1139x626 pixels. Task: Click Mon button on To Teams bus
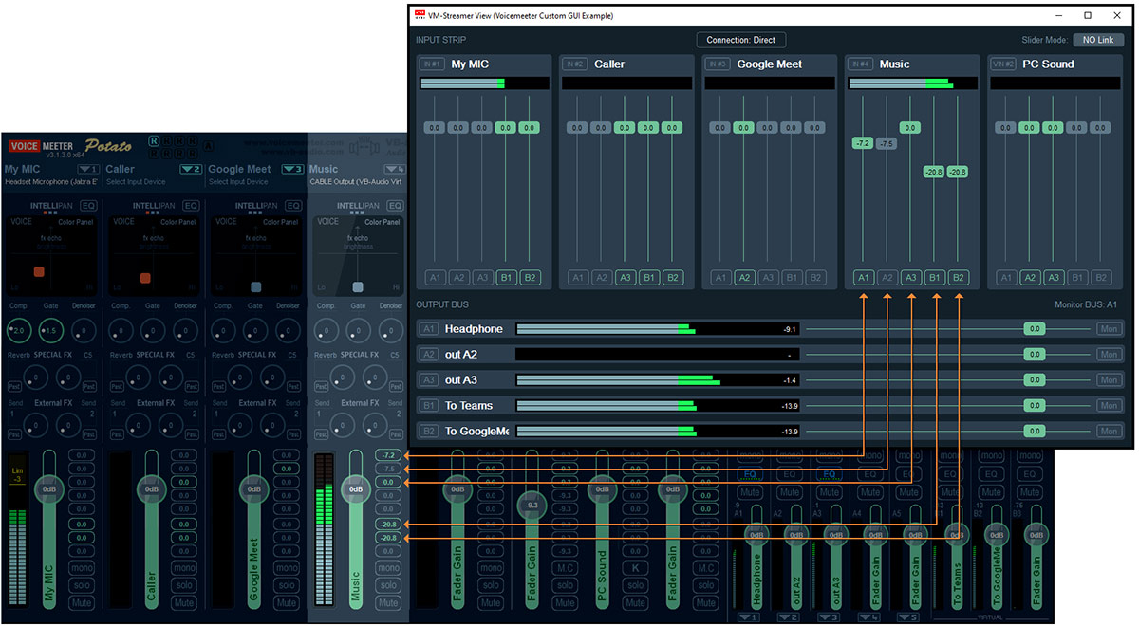pos(1109,406)
